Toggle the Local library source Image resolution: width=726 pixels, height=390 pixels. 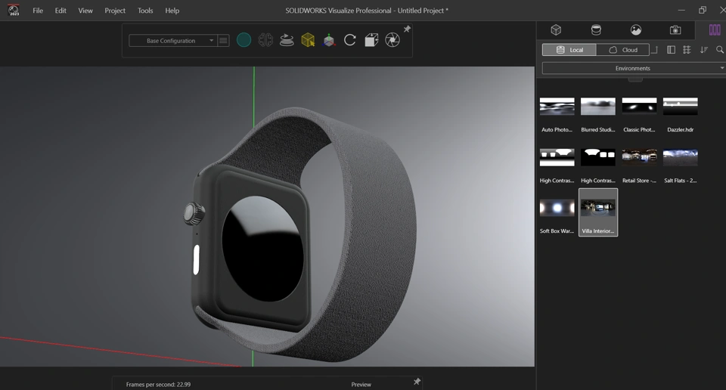coord(569,50)
